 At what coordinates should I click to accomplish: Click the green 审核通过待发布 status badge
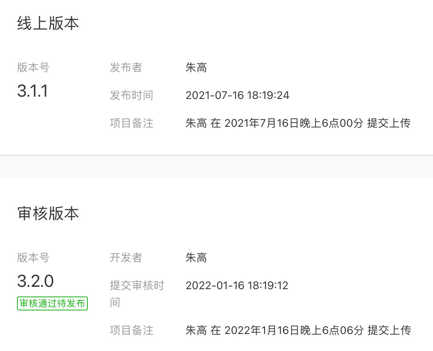pyautogui.click(x=53, y=303)
